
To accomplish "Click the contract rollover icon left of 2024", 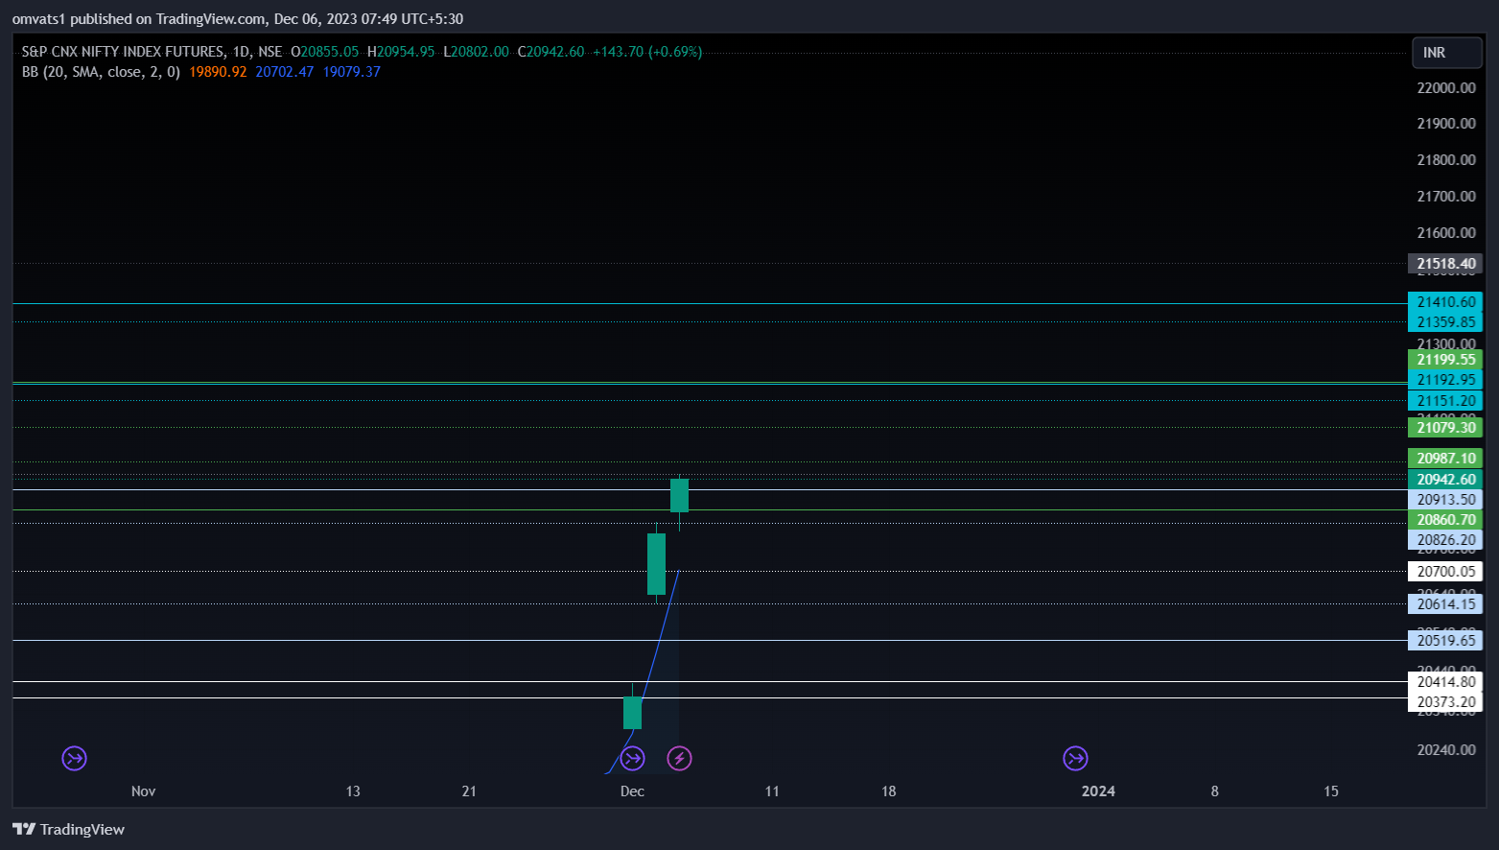I will (1075, 759).
